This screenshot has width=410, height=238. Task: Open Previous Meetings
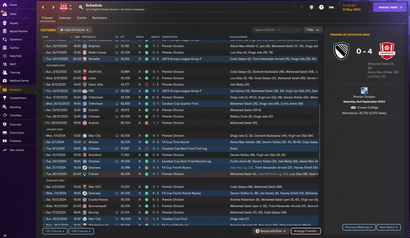(x=359, y=227)
